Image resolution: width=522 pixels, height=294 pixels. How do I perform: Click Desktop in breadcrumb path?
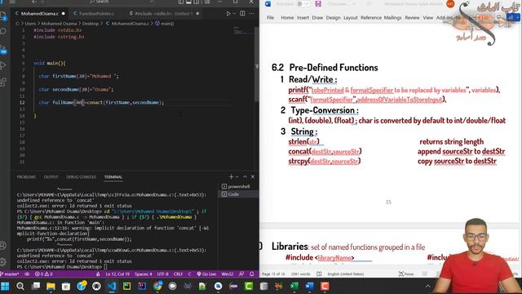(91, 24)
